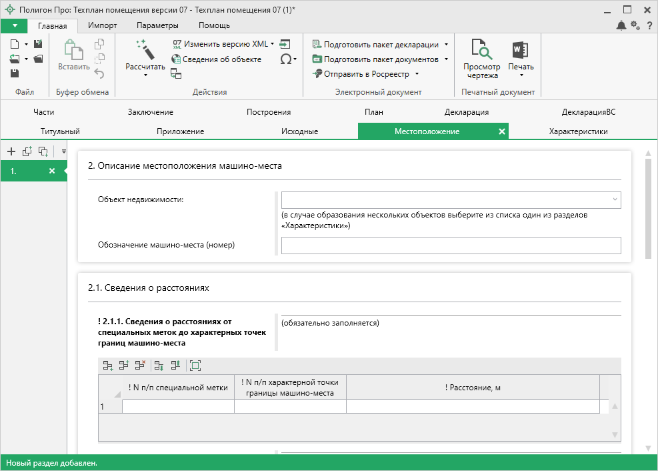Image resolution: width=658 pixels, height=471 pixels.
Task: Click the Рассчитать magic wand icon
Action: 145,49
